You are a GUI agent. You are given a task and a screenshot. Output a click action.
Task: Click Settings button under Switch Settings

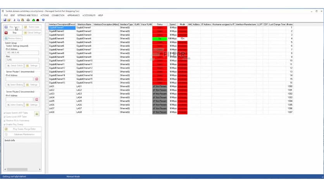[x=32, y=66]
